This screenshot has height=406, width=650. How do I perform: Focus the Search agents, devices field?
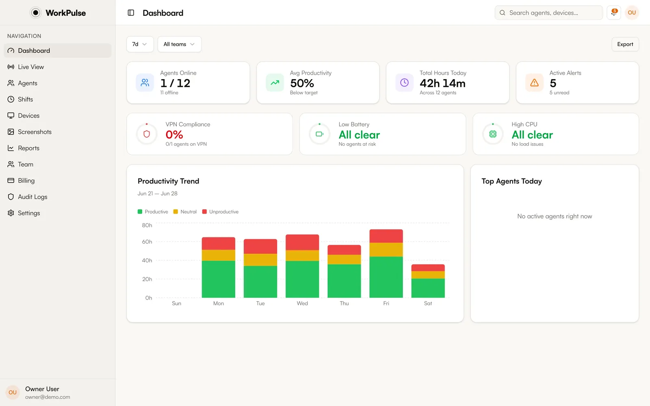click(x=548, y=13)
